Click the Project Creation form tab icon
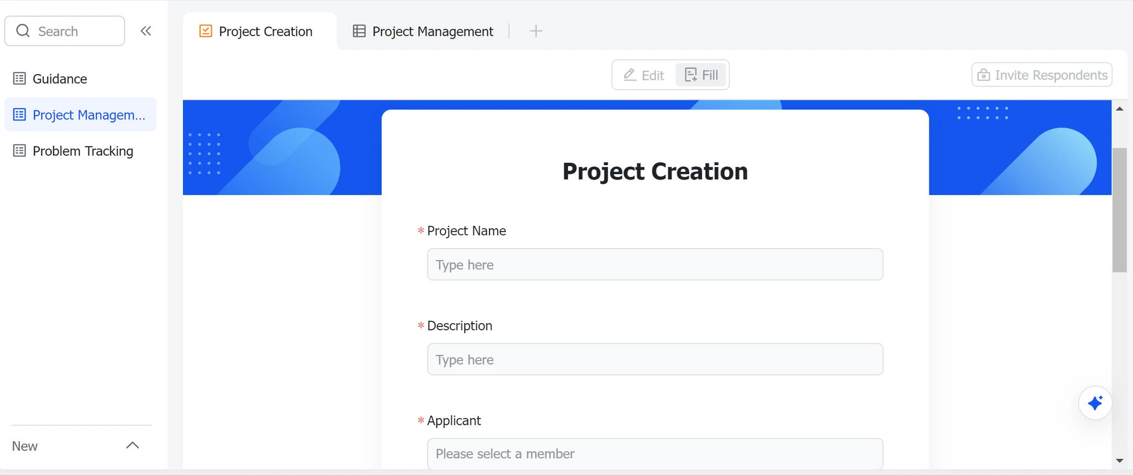 pos(205,31)
